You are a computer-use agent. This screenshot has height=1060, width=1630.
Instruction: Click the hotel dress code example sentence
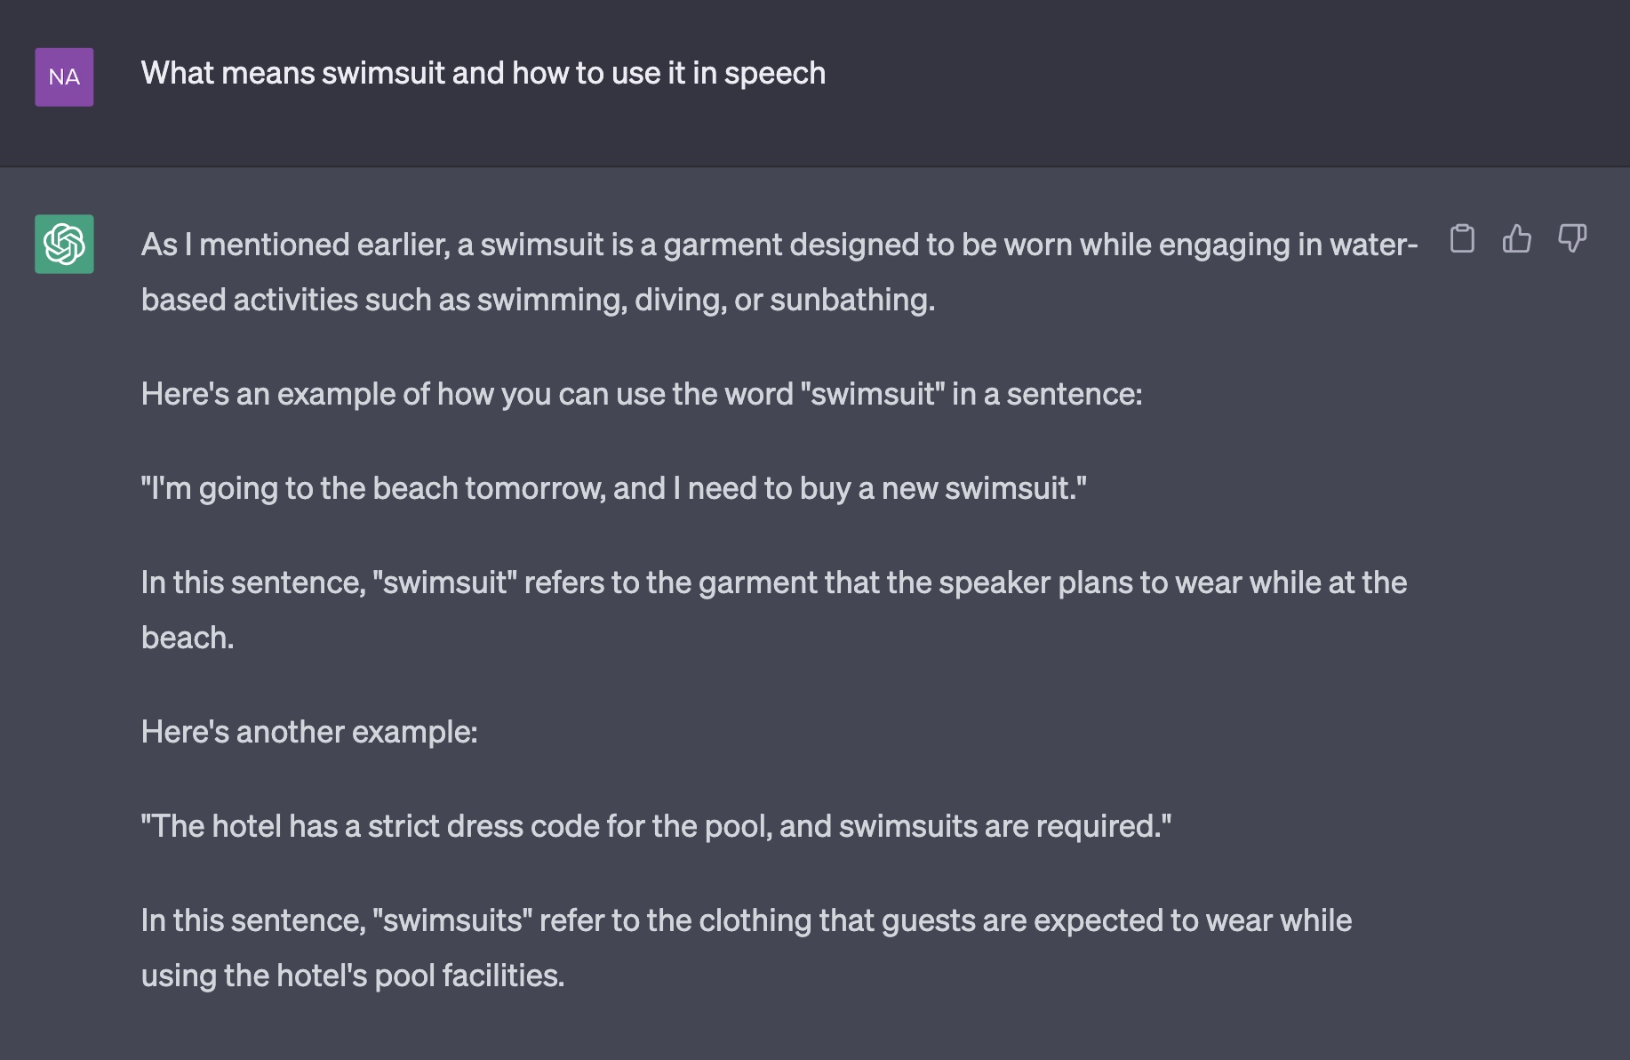tap(657, 826)
